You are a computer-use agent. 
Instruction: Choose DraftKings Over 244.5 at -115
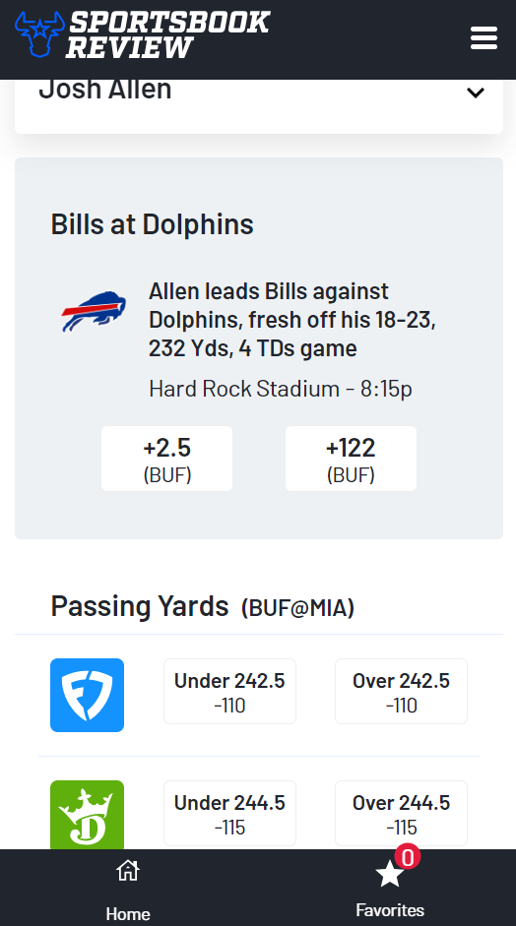(402, 814)
